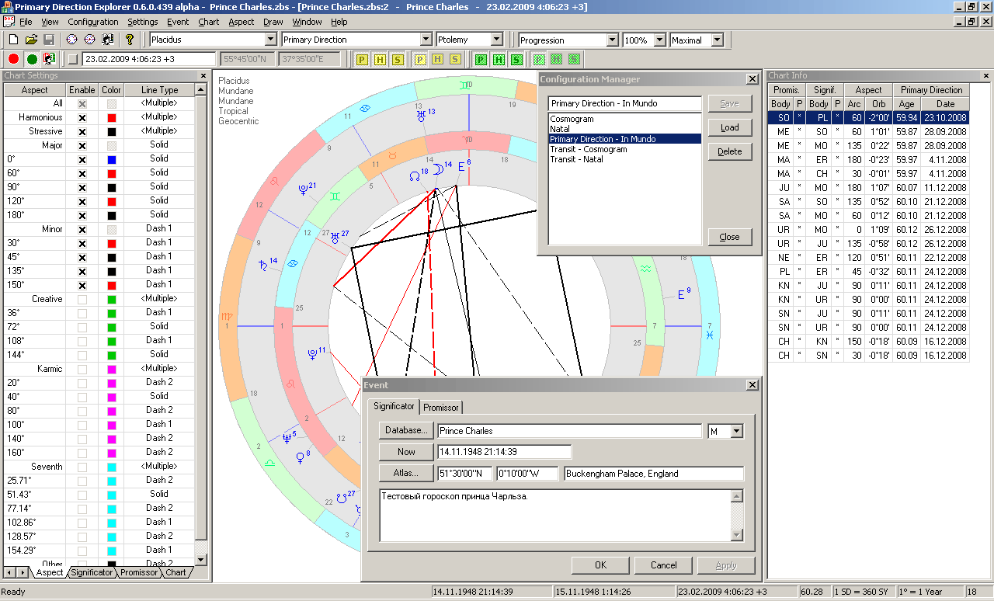Enable the 72° aspect checkbox
The height and width of the screenshot is (601, 994).
82,327
